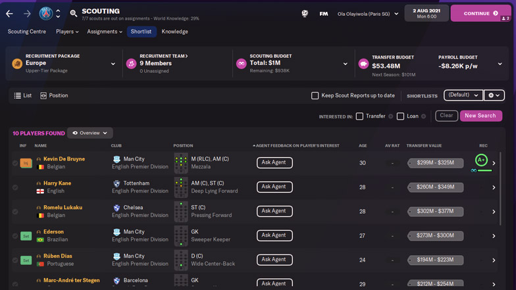Click Rúben Dias's Set status icon
516x290 pixels.
tap(26, 260)
